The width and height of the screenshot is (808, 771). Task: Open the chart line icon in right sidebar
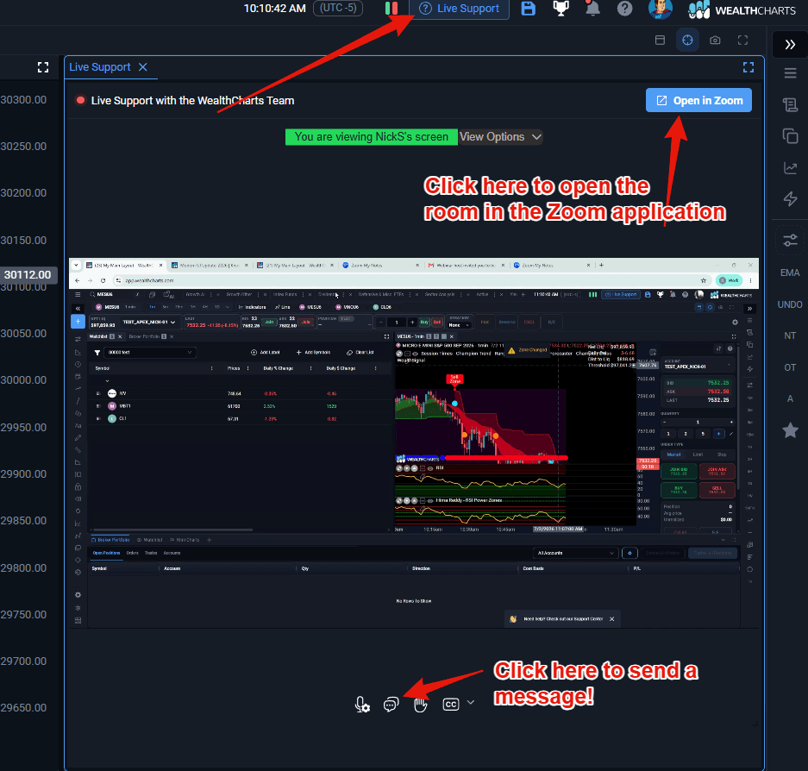pos(790,167)
